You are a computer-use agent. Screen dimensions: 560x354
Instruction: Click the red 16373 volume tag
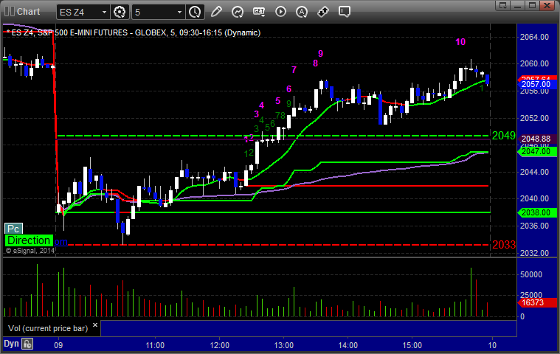coord(537,302)
